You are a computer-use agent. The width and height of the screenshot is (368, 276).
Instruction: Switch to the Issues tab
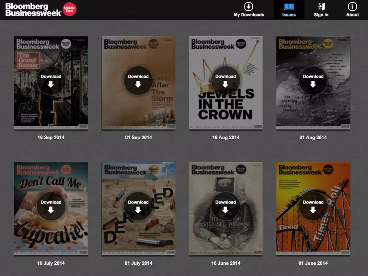pos(289,10)
